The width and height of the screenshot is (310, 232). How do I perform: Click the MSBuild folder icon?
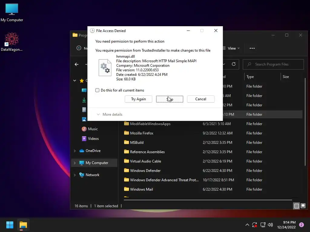coord(127,142)
